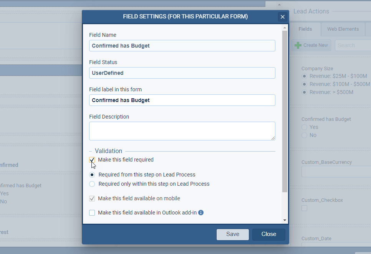Click the Field label in this form input
Image resolution: width=371 pixels, height=254 pixels.
click(x=182, y=100)
